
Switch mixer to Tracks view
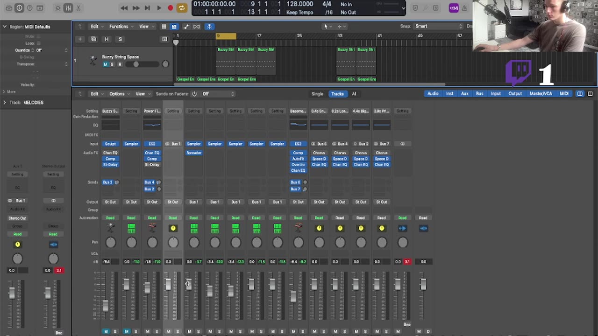click(x=337, y=94)
